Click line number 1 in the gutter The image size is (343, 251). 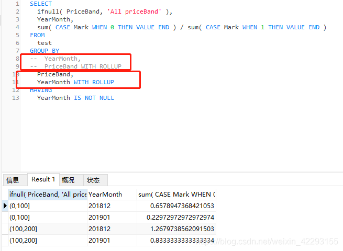(17, 4)
